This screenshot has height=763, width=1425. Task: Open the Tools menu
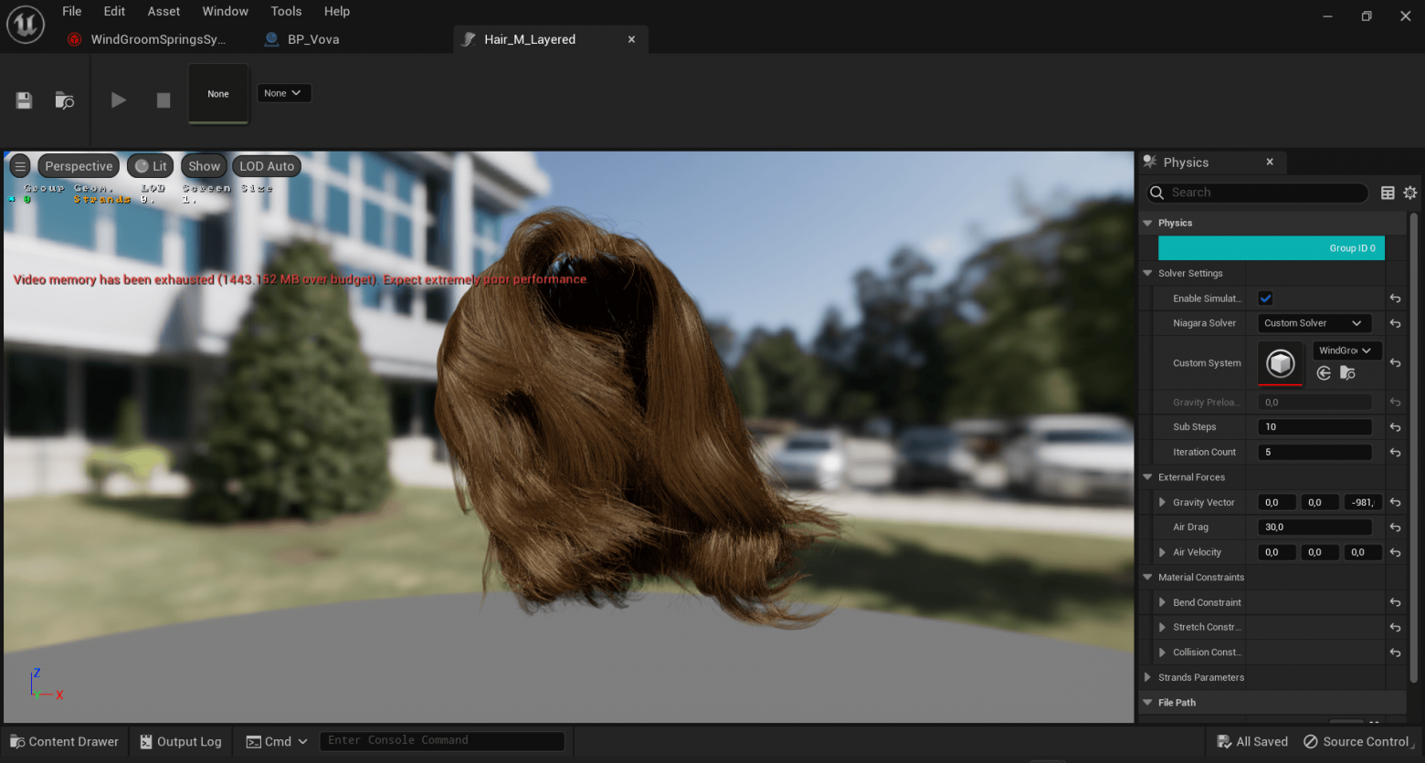click(286, 11)
